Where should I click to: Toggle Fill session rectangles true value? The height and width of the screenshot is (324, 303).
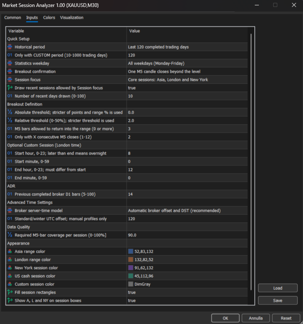[x=187, y=292]
